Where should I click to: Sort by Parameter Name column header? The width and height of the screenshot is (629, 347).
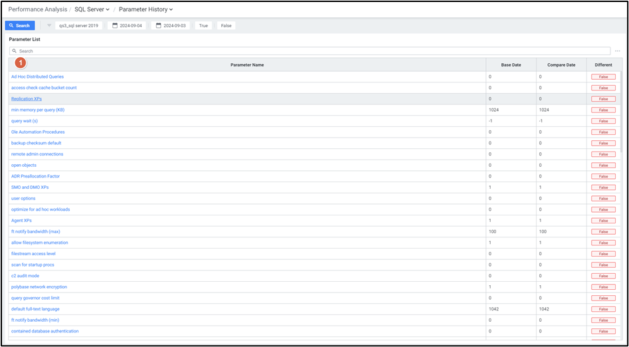(x=247, y=65)
